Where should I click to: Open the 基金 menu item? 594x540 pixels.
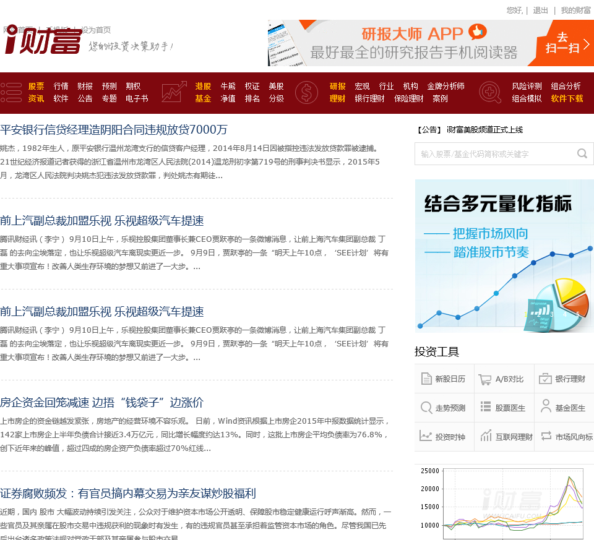tap(203, 99)
